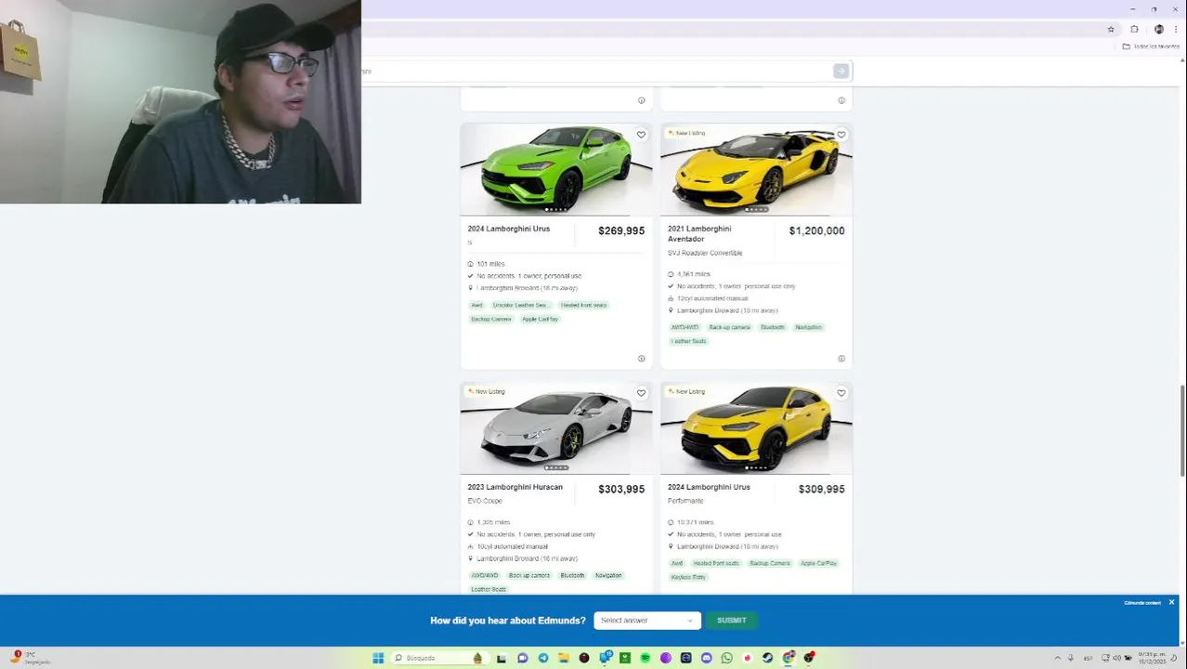The width and height of the screenshot is (1187, 669).
Task: Click the Unicolor Leather Seats tag on Urus
Action: (x=521, y=305)
